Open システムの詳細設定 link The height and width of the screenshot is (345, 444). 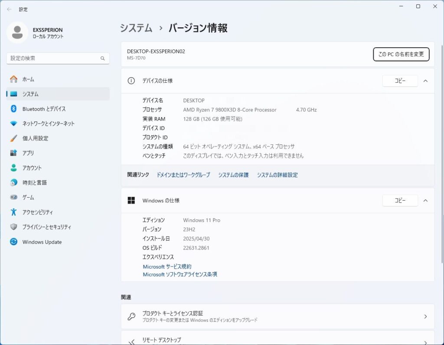[x=277, y=175]
